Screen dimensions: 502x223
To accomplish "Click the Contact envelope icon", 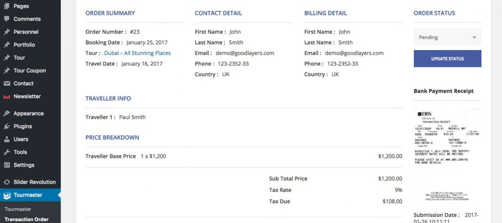I will pyautogui.click(x=7, y=83).
